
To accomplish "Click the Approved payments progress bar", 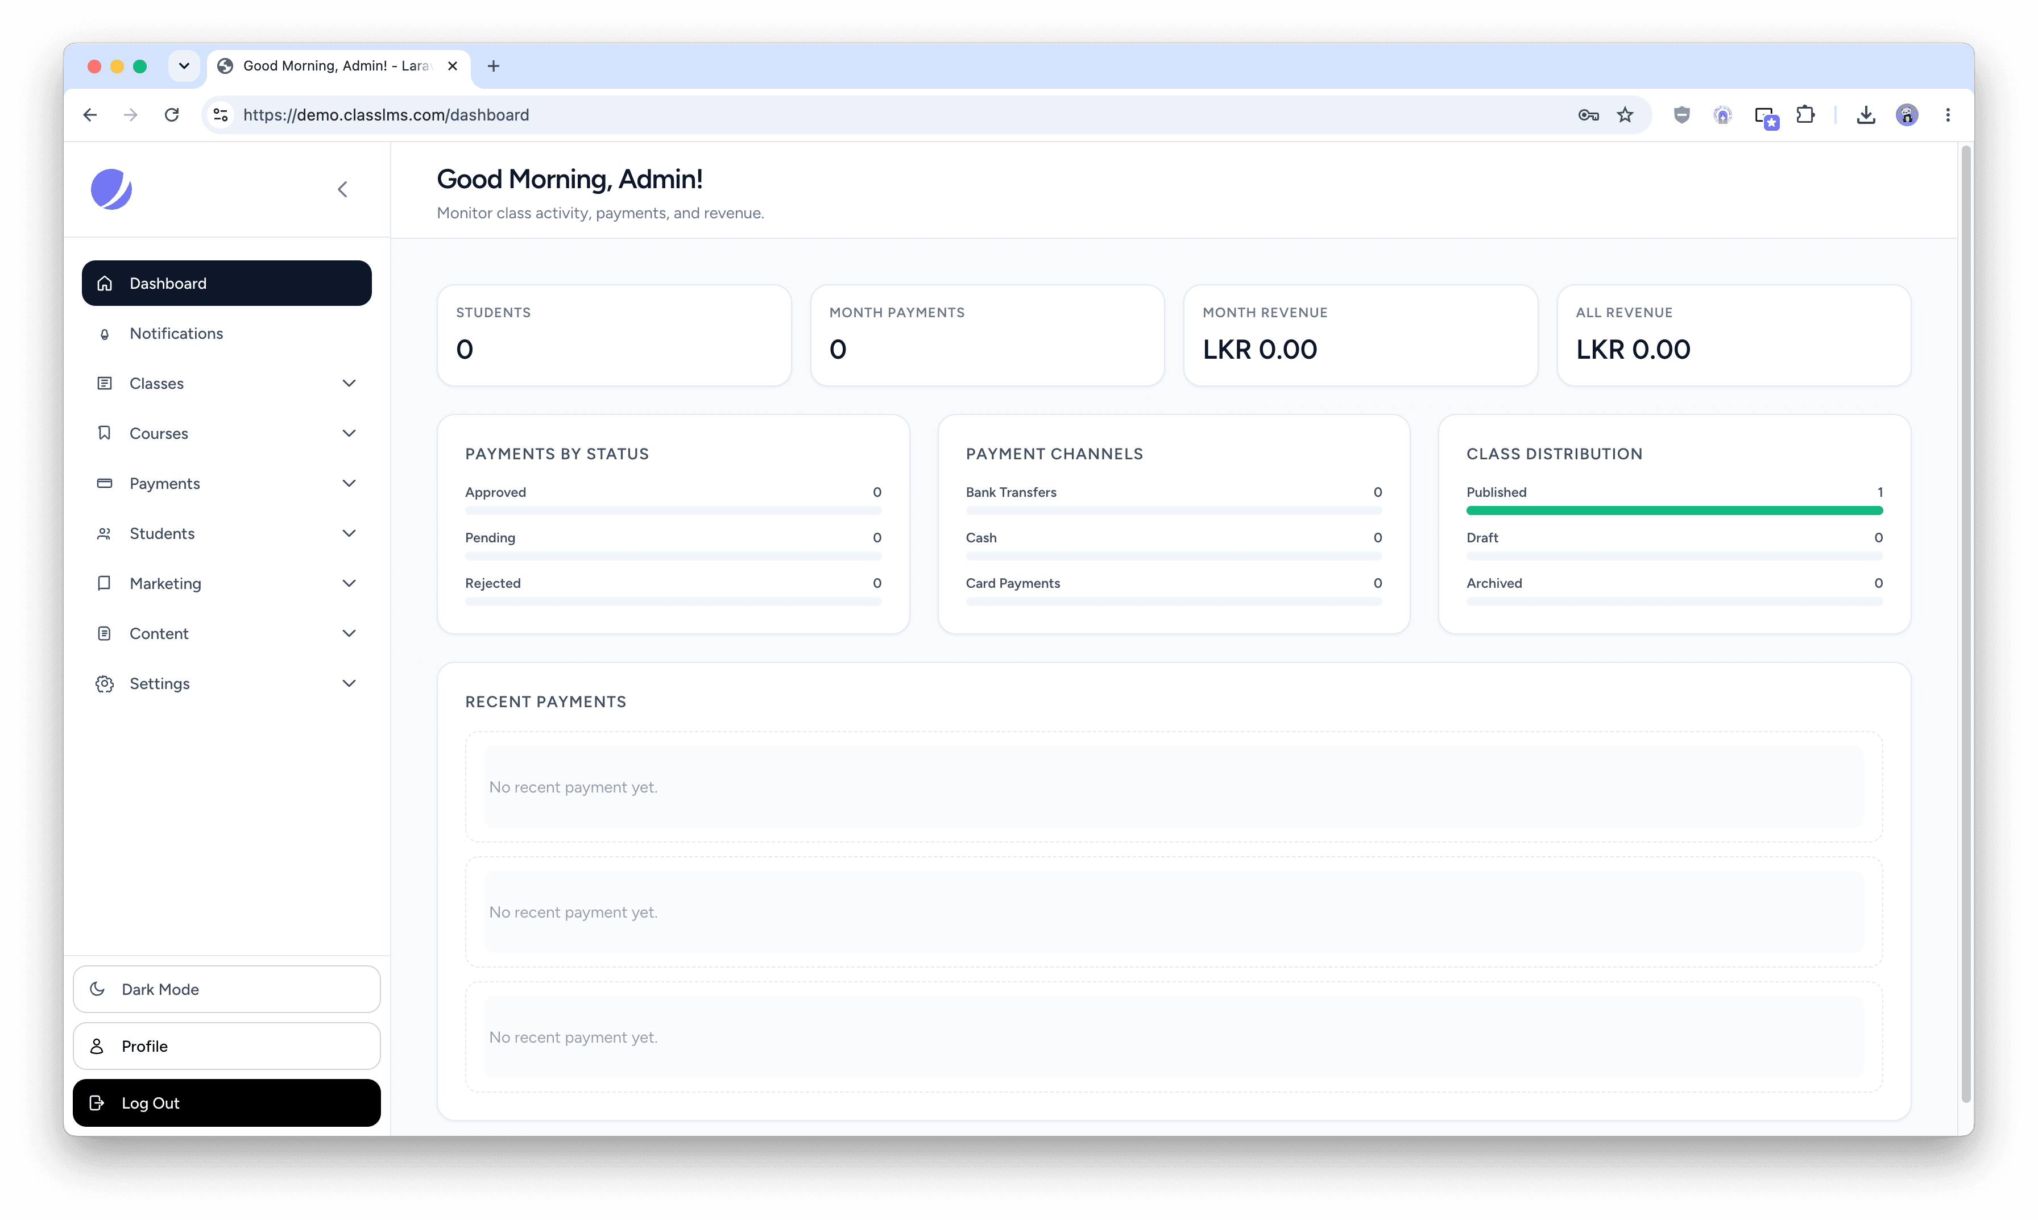I will [x=673, y=511].
